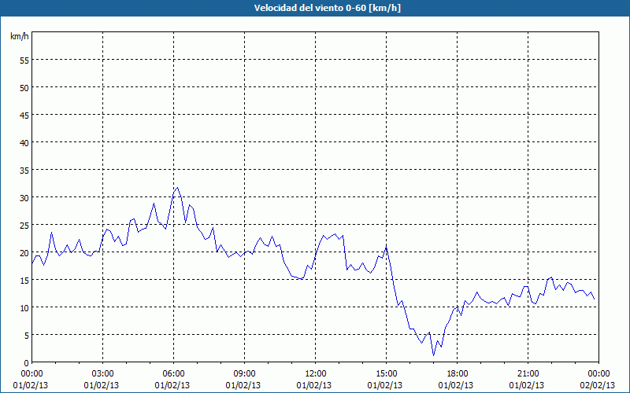Pick the 35 y-axis tick label
The image size is (630, 393).
point(24,170)
